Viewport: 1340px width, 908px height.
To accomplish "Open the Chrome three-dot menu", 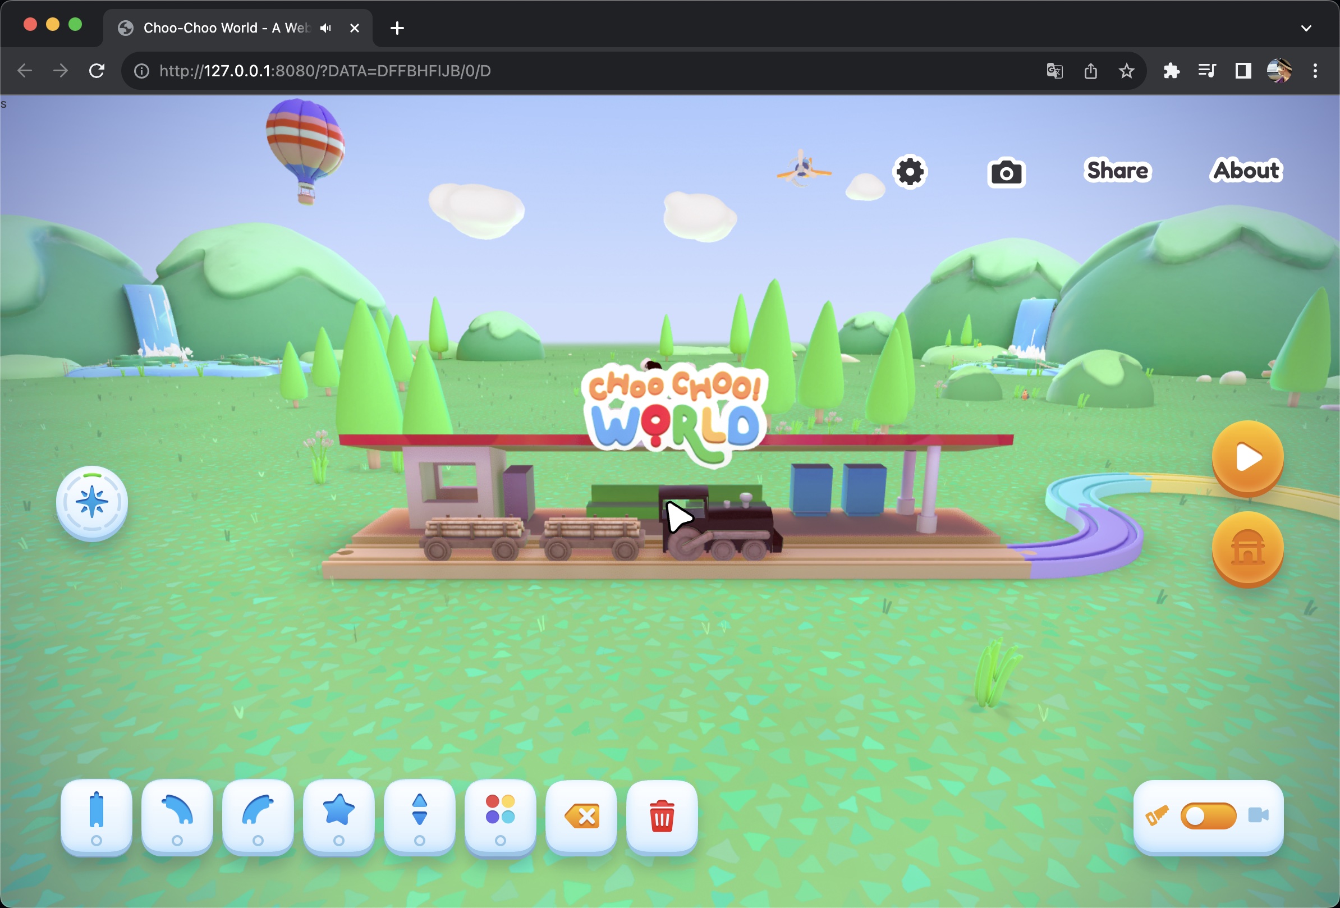I will click(x=1315, y=71).
